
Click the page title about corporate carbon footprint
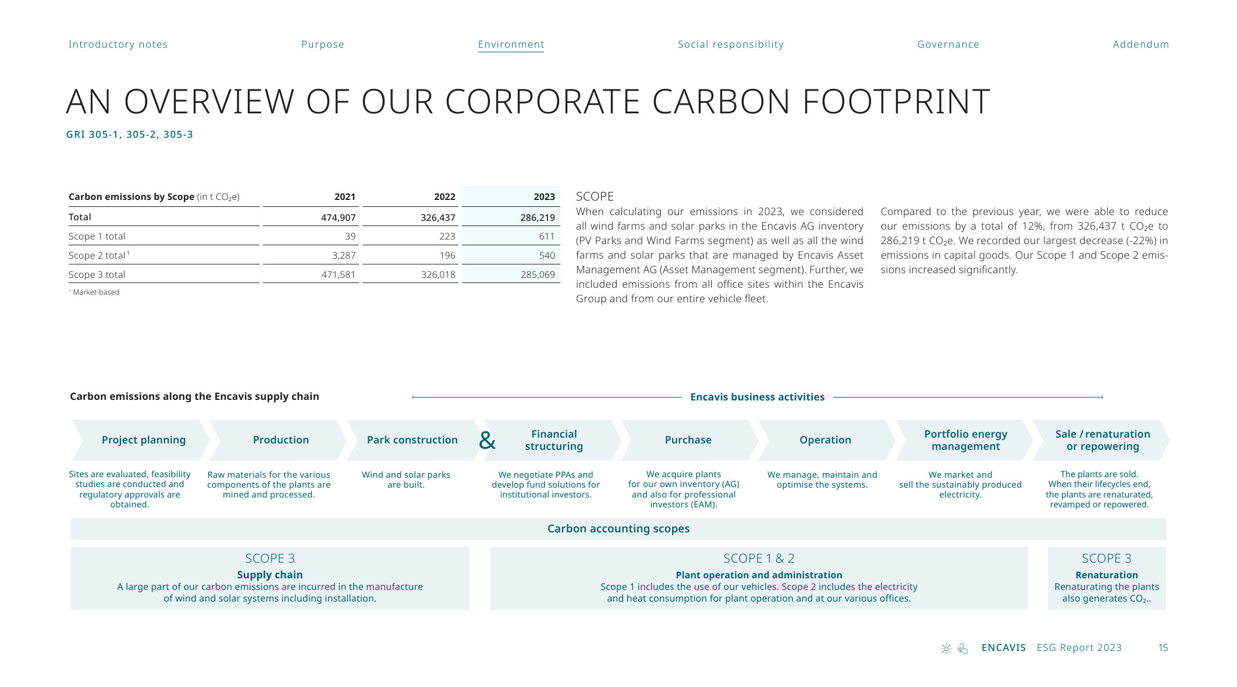[x=528, y=102]
